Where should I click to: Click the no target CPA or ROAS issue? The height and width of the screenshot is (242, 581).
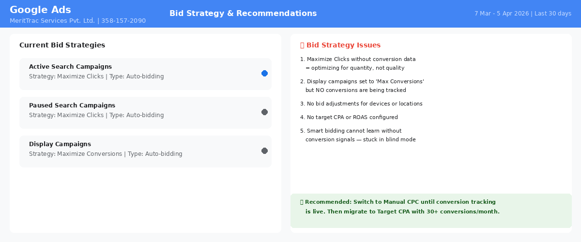(x=349, y=117)
